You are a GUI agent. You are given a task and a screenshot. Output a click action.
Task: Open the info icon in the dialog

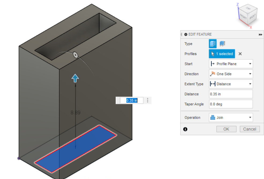185,129
